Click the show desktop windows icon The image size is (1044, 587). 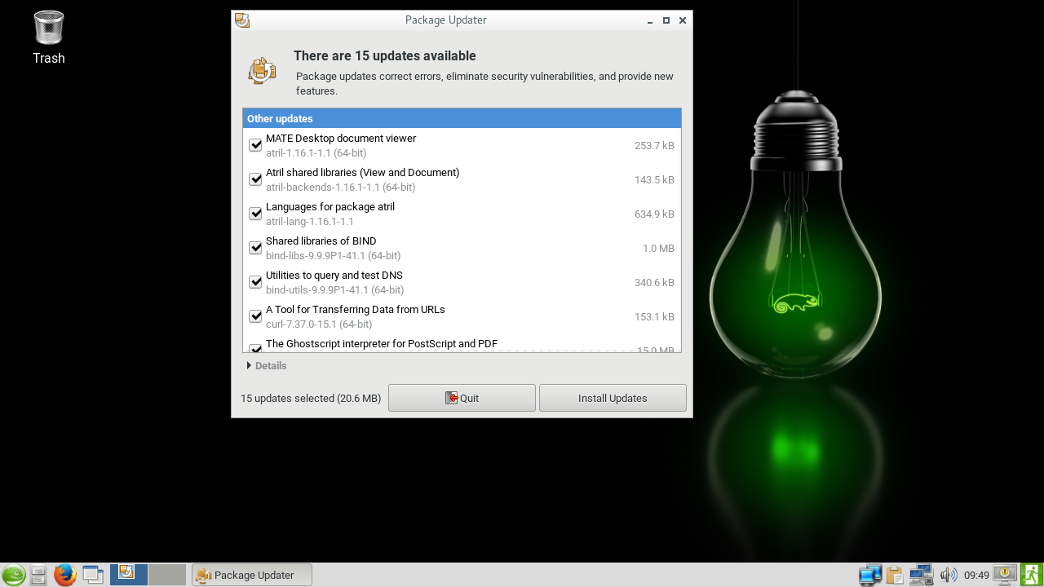pyautogui.click(x=93, y=575)
